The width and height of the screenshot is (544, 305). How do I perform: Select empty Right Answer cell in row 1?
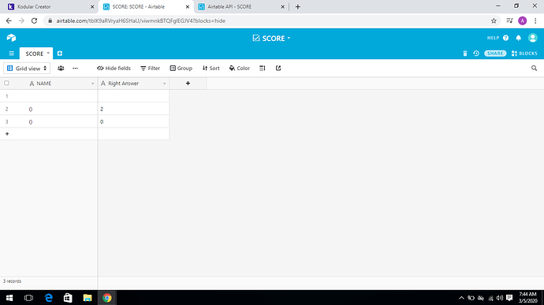133,96
